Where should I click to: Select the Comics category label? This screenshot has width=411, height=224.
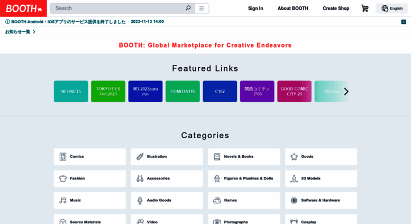pyautogui.click(x=77, y=157)
